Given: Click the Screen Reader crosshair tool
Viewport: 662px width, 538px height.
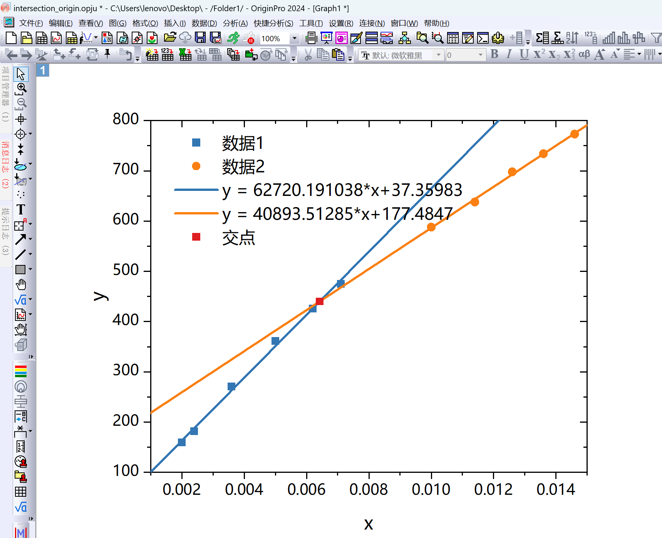Looking at the screenshot, I should click(21, 119).
